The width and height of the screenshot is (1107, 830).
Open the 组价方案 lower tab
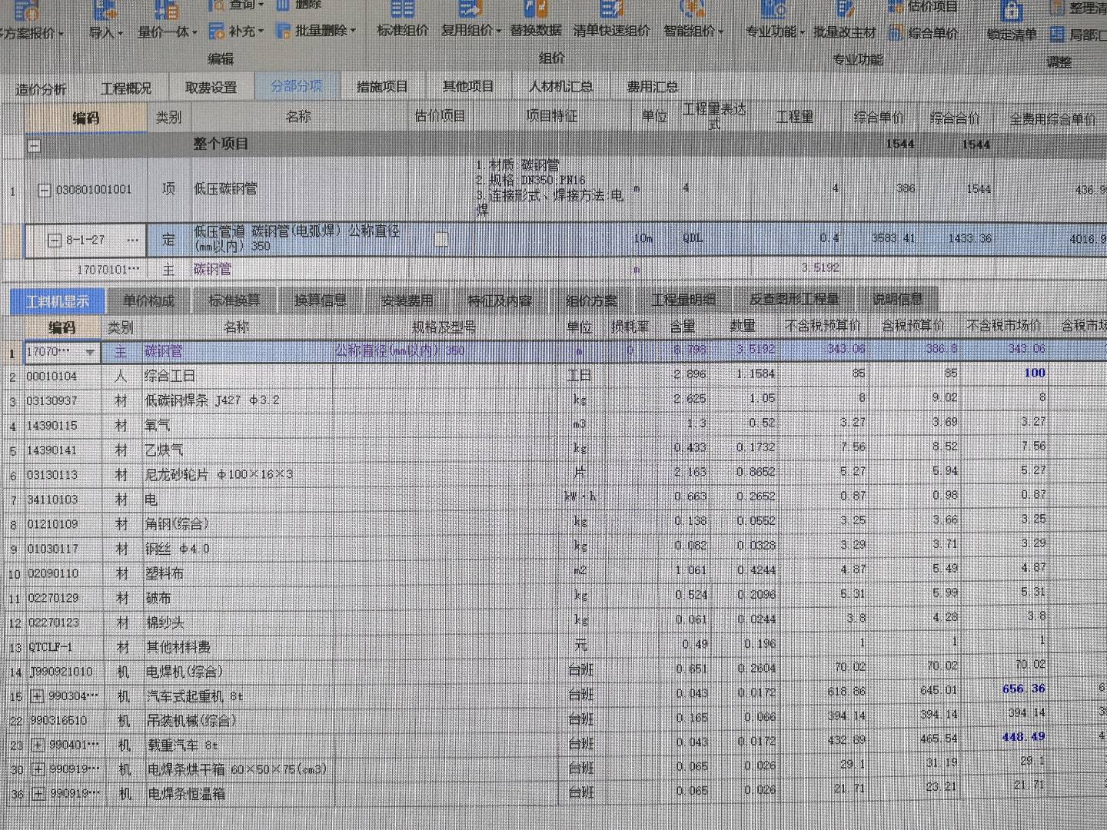click(591, 300)
